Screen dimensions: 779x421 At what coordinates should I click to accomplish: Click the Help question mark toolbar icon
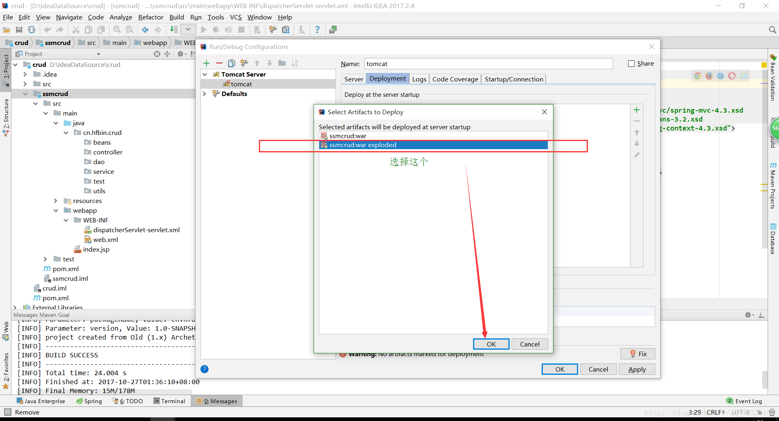coord(317,30)
